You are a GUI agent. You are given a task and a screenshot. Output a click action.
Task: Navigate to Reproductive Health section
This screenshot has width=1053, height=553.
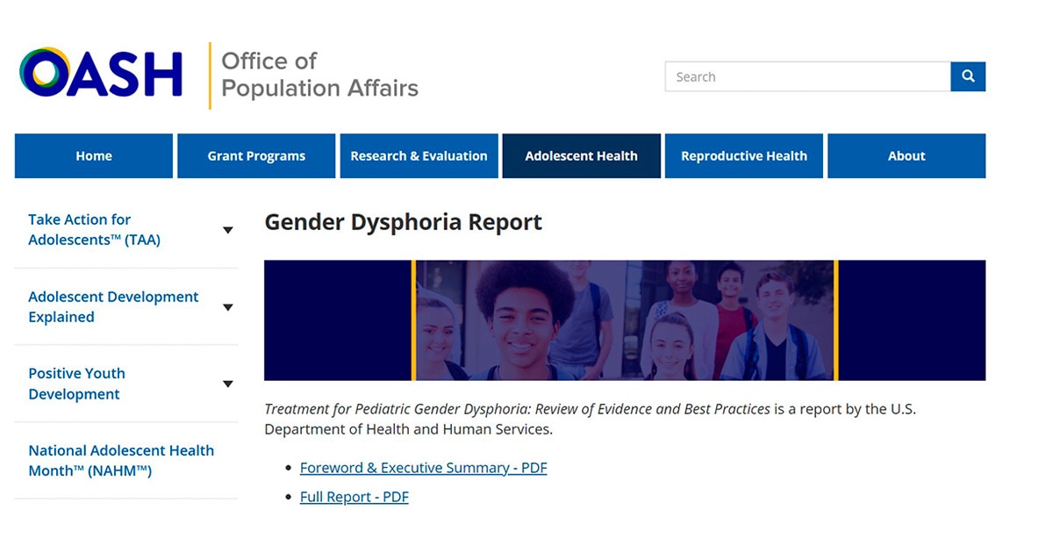click(x=743, y=156)
